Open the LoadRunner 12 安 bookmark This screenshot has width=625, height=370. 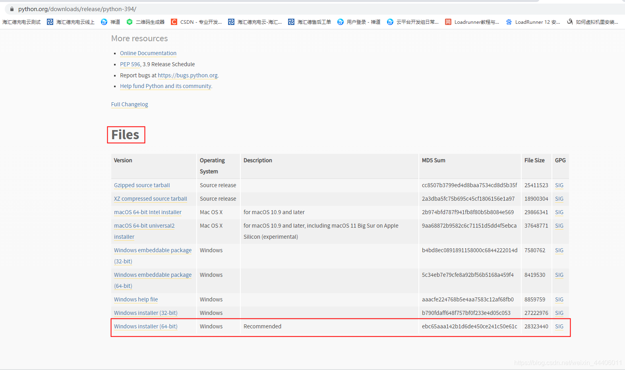(x=533, y=22)
